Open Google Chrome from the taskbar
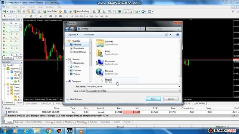This screenshot has width=239, height=134. (x=48, y=131)
